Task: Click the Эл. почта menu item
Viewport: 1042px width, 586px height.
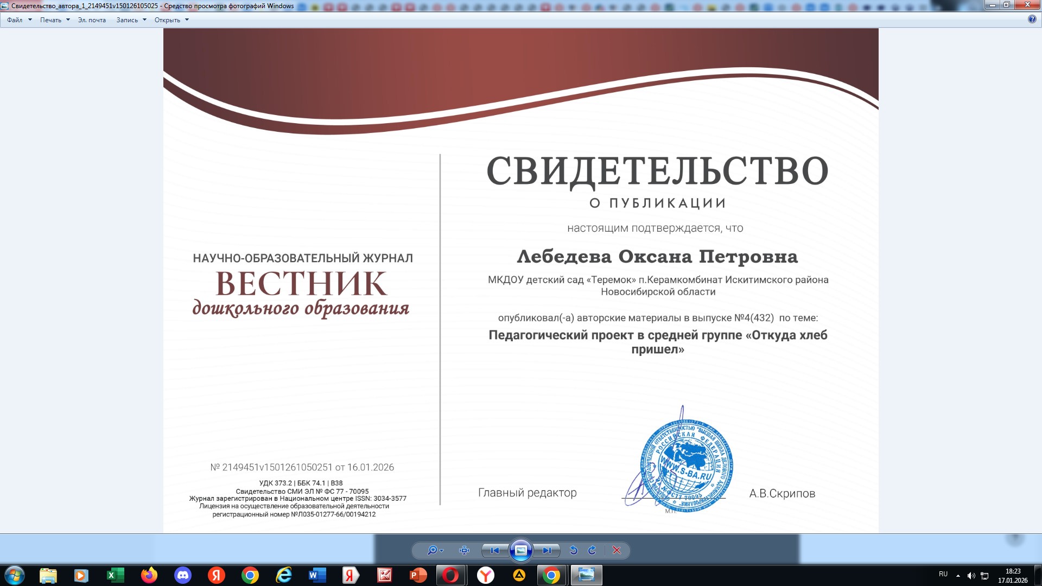Action: tap(92, 20)
